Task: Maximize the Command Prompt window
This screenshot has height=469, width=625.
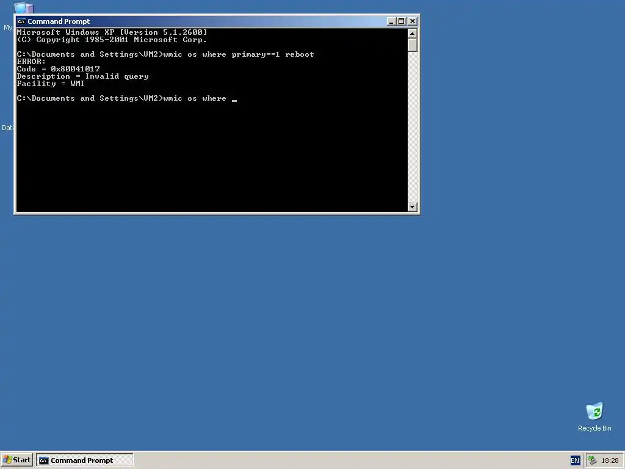Action: tap(402, 21)
